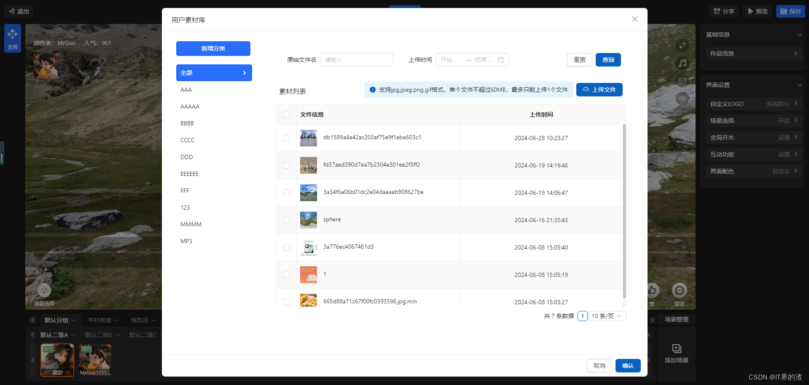The image size is (809, 385).
Task: Click the ellipsis next to 默认二级B
Action: tap(118, 335)
